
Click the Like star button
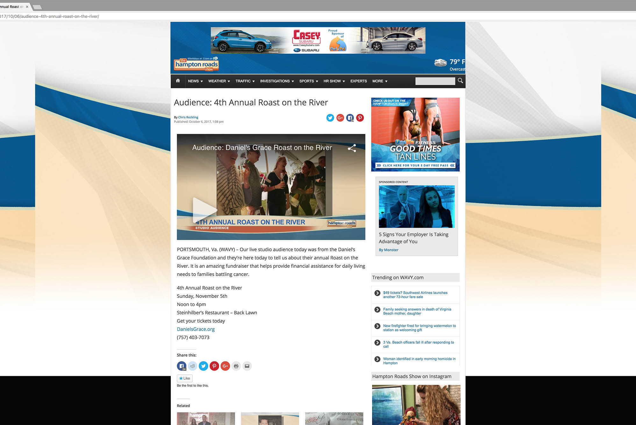[x=185, y=378]
